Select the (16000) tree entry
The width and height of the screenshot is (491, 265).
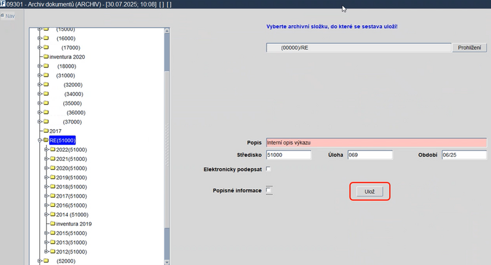point(66,39)
